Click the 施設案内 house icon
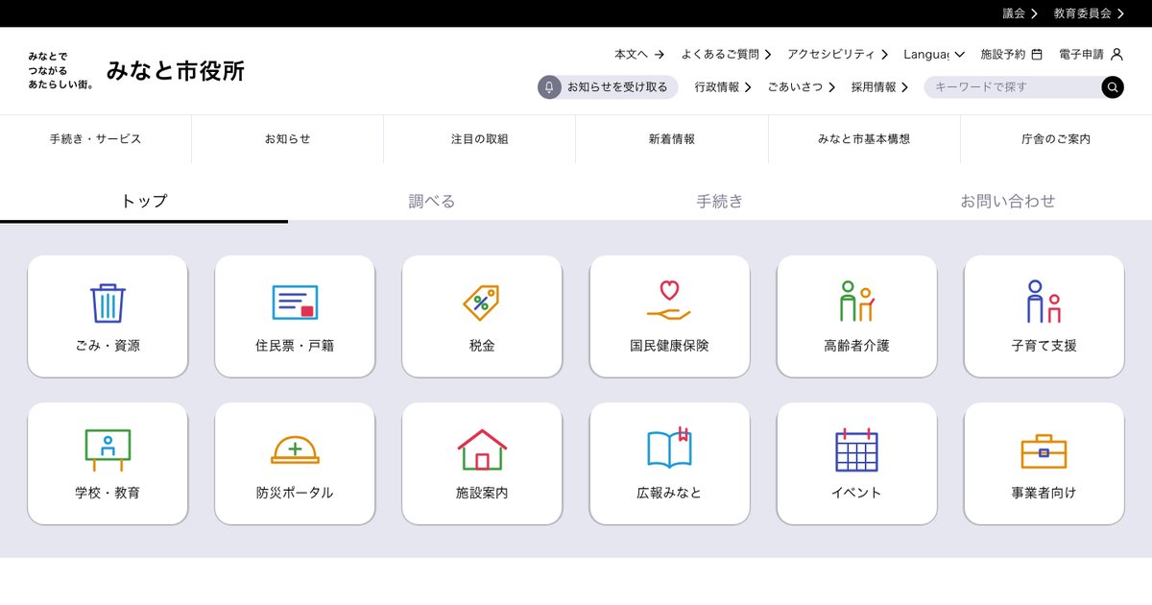 [482, 449]
